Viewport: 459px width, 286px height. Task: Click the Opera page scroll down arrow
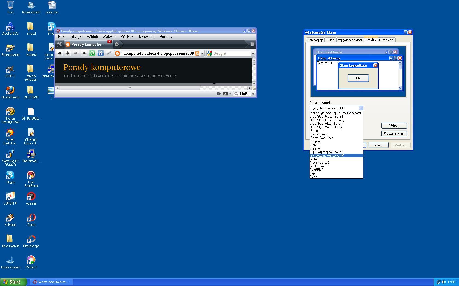[x=254, y=84]
